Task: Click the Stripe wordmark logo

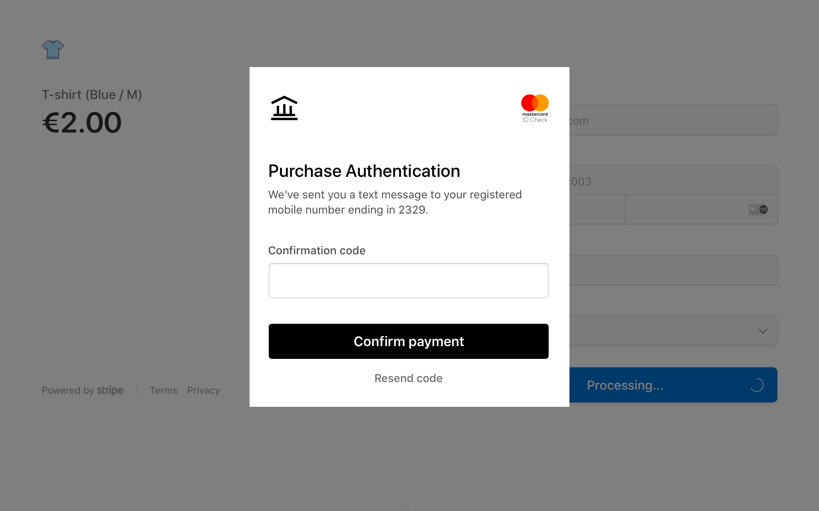Action: (110, 390)
